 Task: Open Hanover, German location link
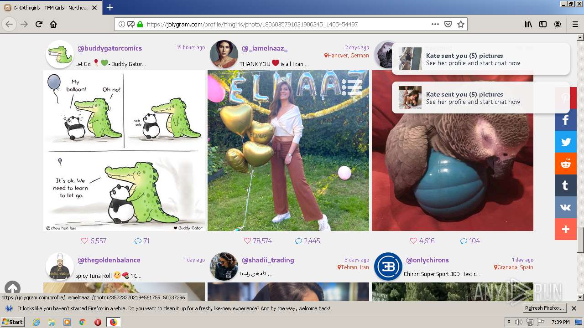click(x=347, y=56)
